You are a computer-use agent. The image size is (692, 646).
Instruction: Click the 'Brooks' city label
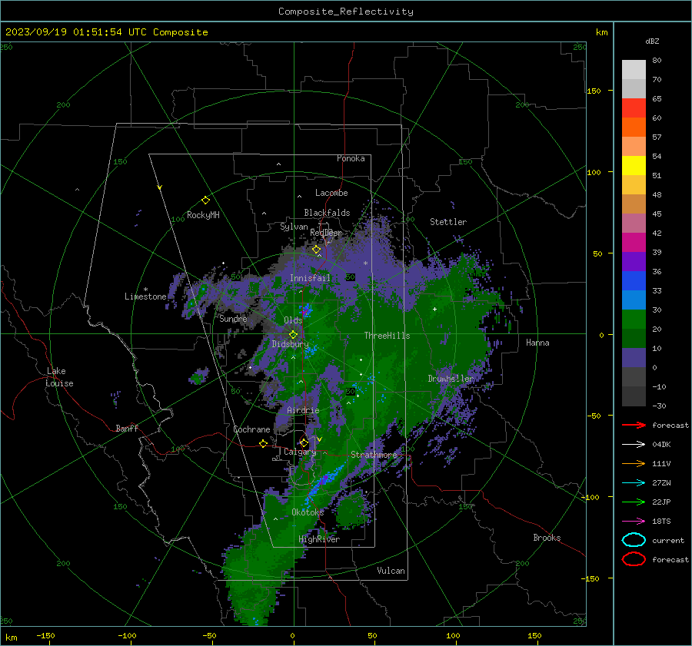[547, 538]
